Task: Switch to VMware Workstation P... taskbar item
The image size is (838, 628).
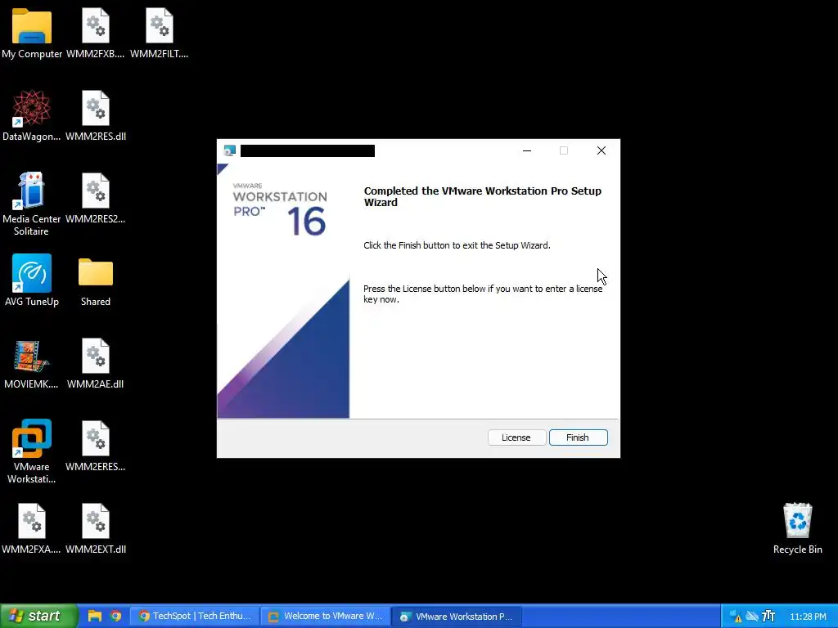Action: [457, 616]
